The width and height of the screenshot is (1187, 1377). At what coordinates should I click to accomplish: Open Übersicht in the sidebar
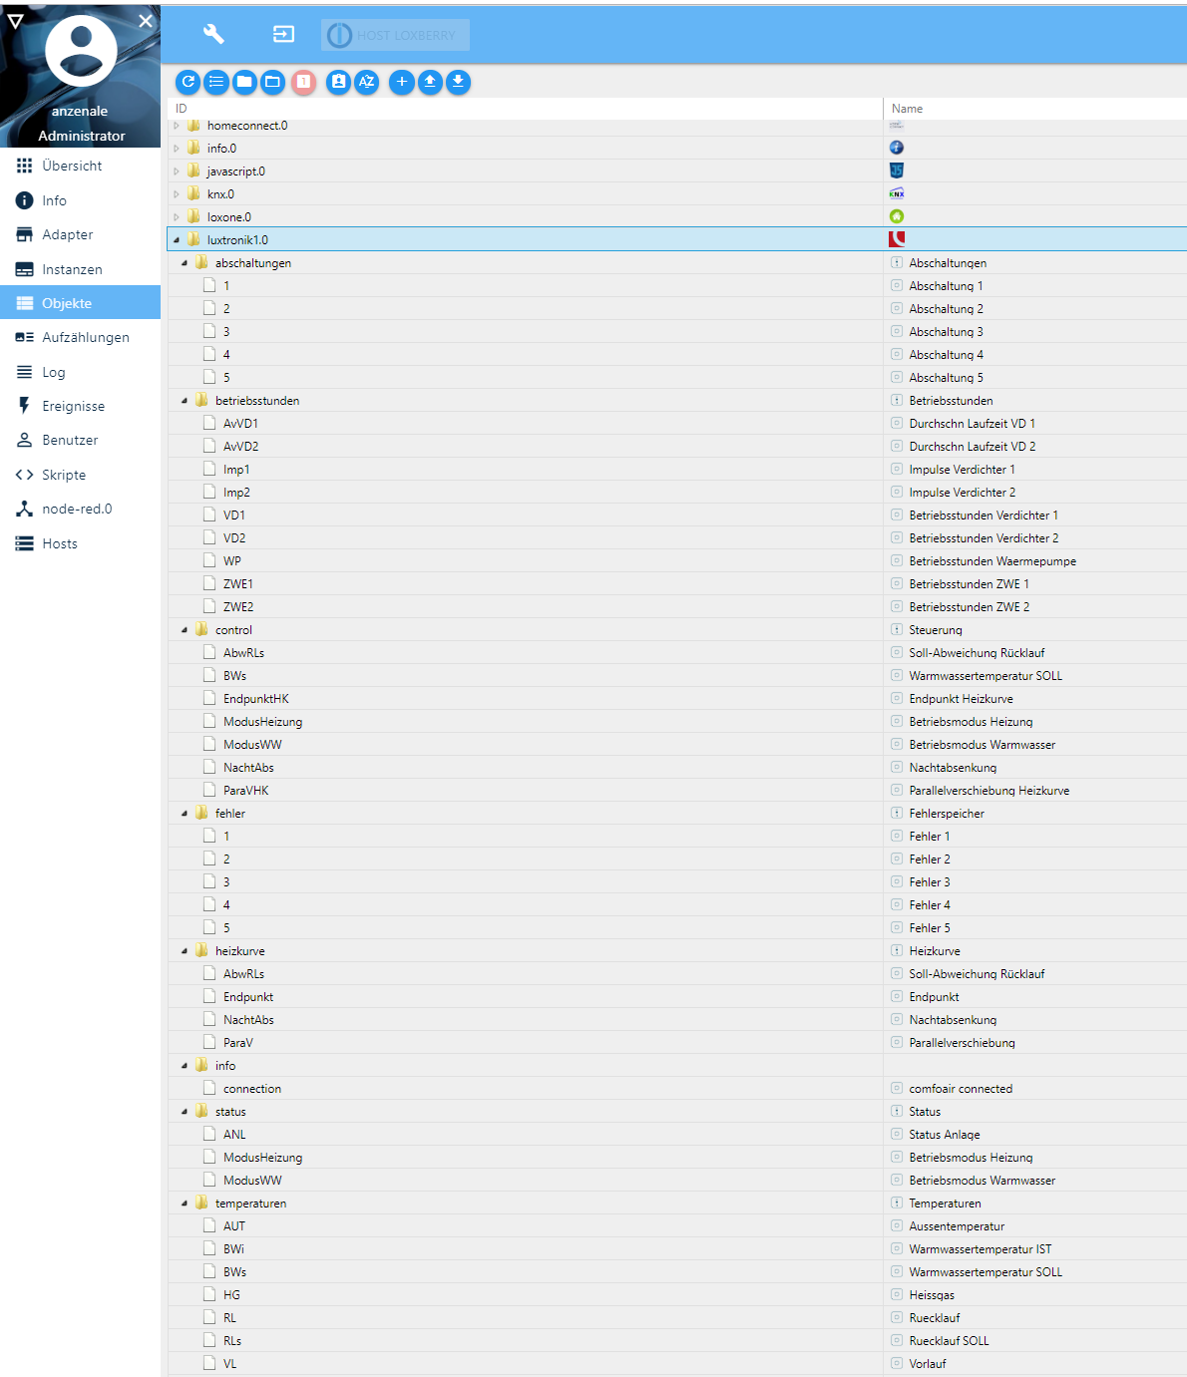[80, 166]
